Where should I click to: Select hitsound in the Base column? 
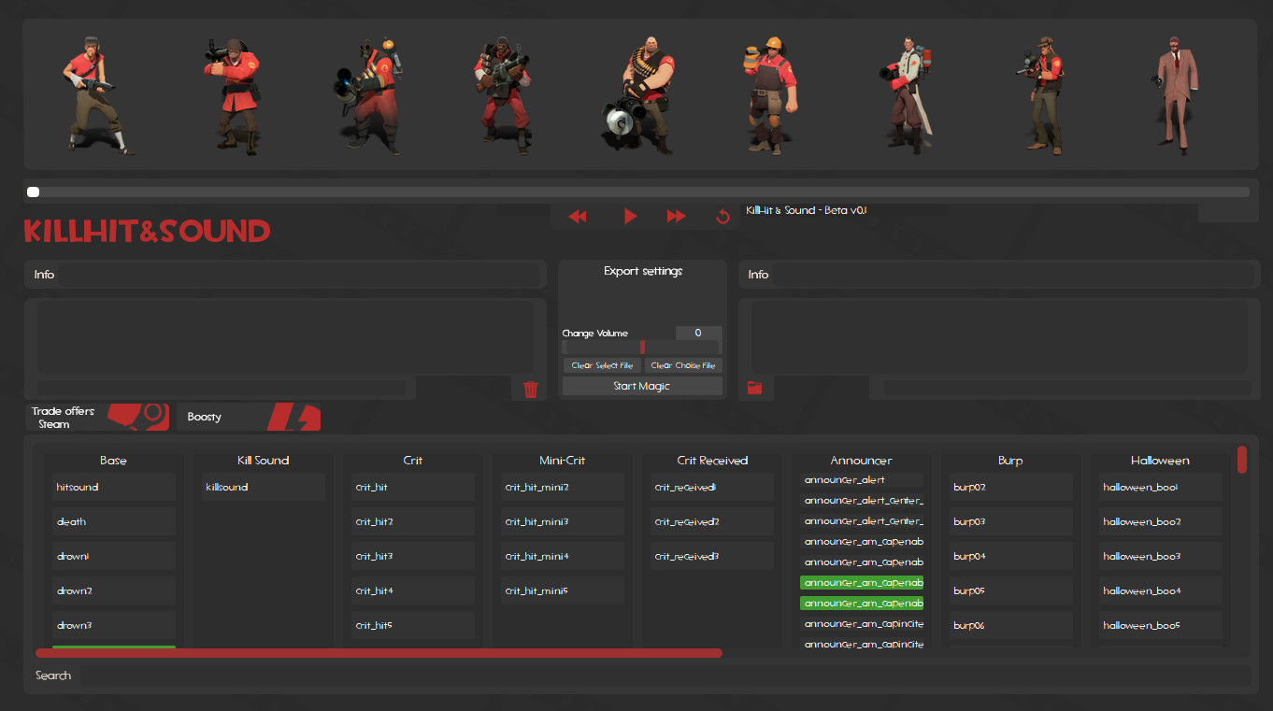[113, 486]
